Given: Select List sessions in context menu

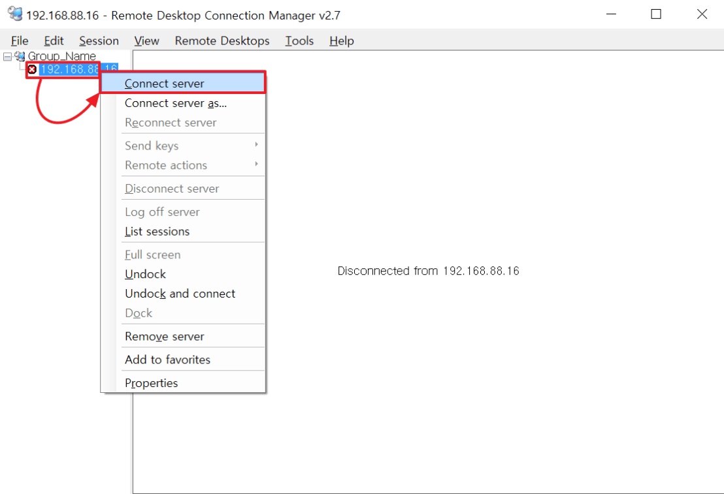Looking at the screenshot, I should pos(157,232).
